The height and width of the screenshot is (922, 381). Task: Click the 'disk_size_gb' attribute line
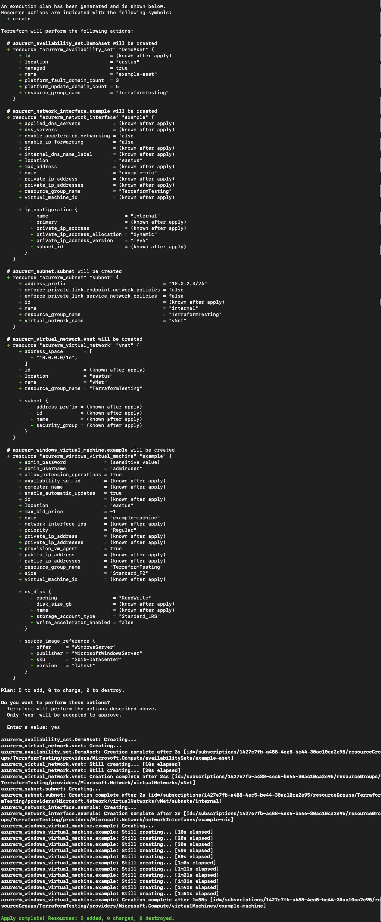[x=102, y=604]
